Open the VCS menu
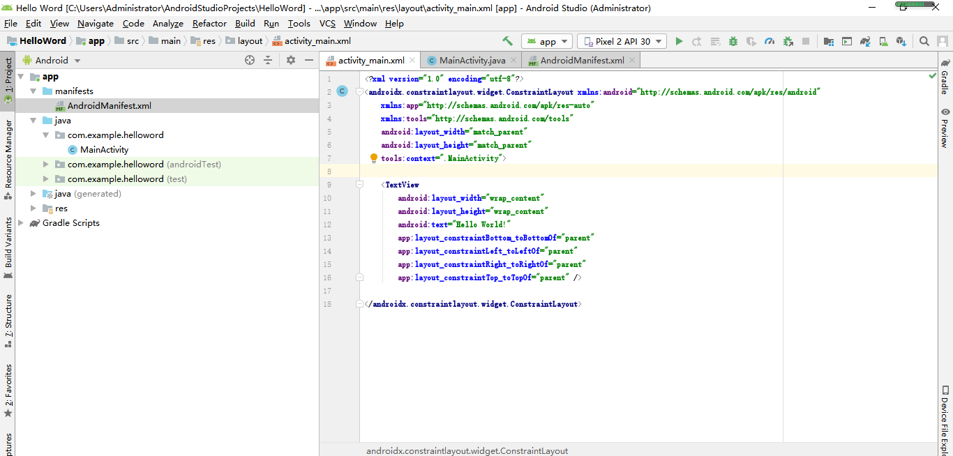The height and width of the screenshot is (456, 953). coord(327,23)
